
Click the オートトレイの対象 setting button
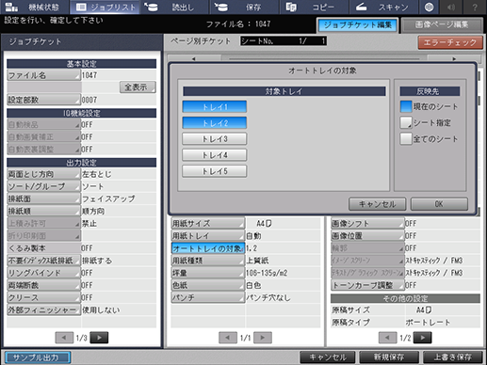pyautogui.click(x=208, y=248)
